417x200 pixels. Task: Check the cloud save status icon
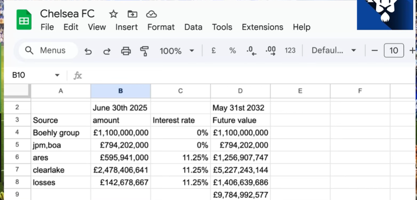(151, 14)
